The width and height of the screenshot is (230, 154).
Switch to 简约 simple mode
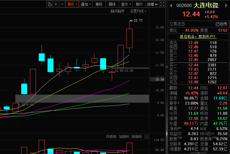(x=139, y=4)
